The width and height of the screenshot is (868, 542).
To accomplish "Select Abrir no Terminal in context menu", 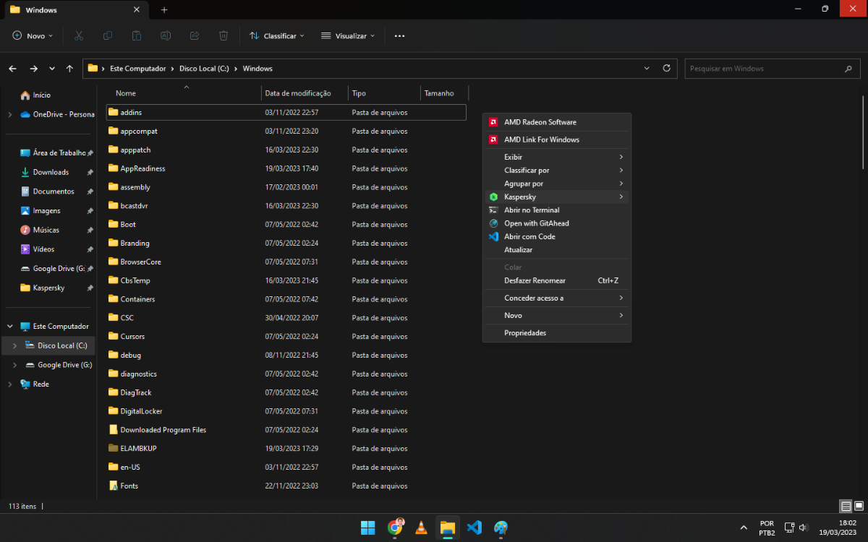I will tap(532, 210).
